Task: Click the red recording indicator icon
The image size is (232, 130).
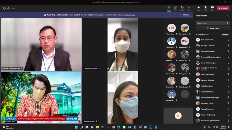Action: click(8, 8)
